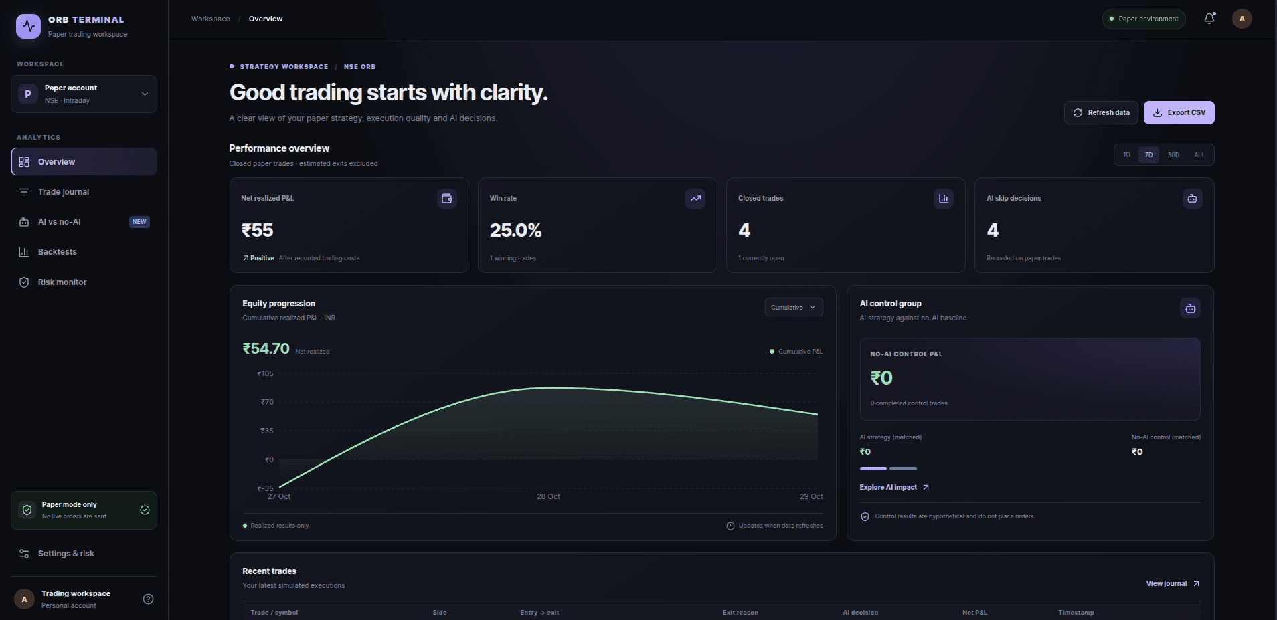This screenshot has height=620, width=1277.
Task: Open the Overview sidebar item
Action: pos(84,162)
